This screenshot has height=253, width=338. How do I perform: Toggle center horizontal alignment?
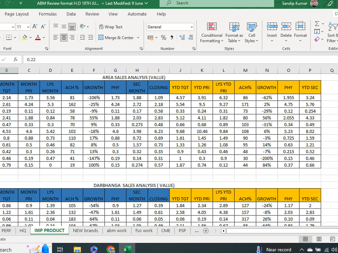(x=64, y=38)
